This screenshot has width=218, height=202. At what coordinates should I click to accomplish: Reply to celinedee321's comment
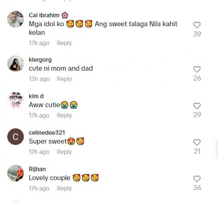click(64, 152)
